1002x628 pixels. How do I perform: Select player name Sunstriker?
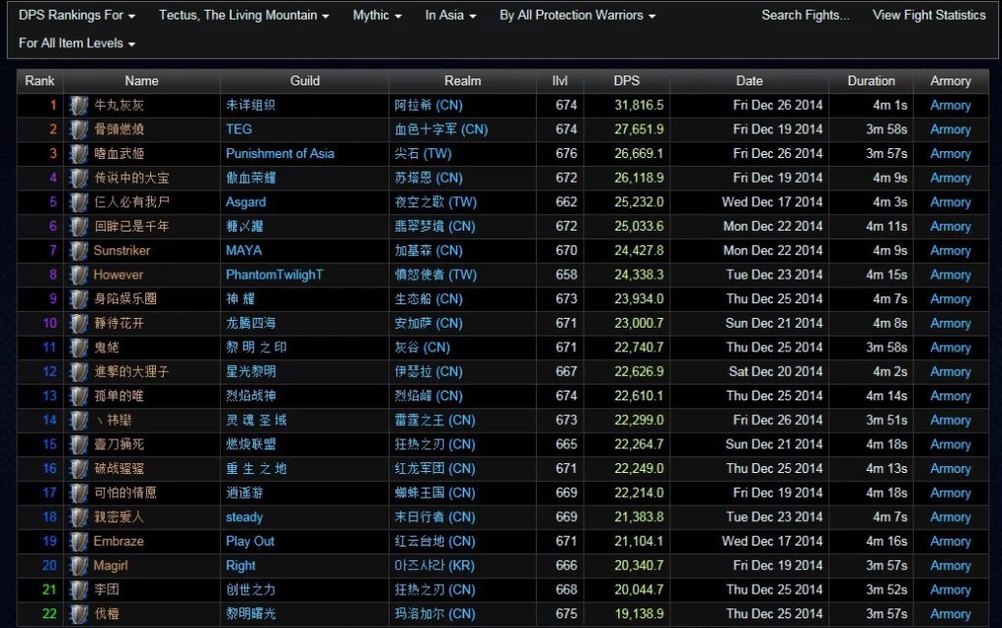122,251
